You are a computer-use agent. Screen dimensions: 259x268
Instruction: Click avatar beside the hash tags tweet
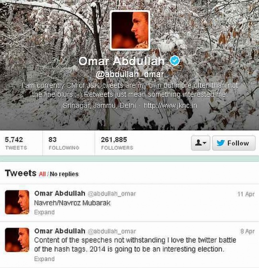point(17,240)
